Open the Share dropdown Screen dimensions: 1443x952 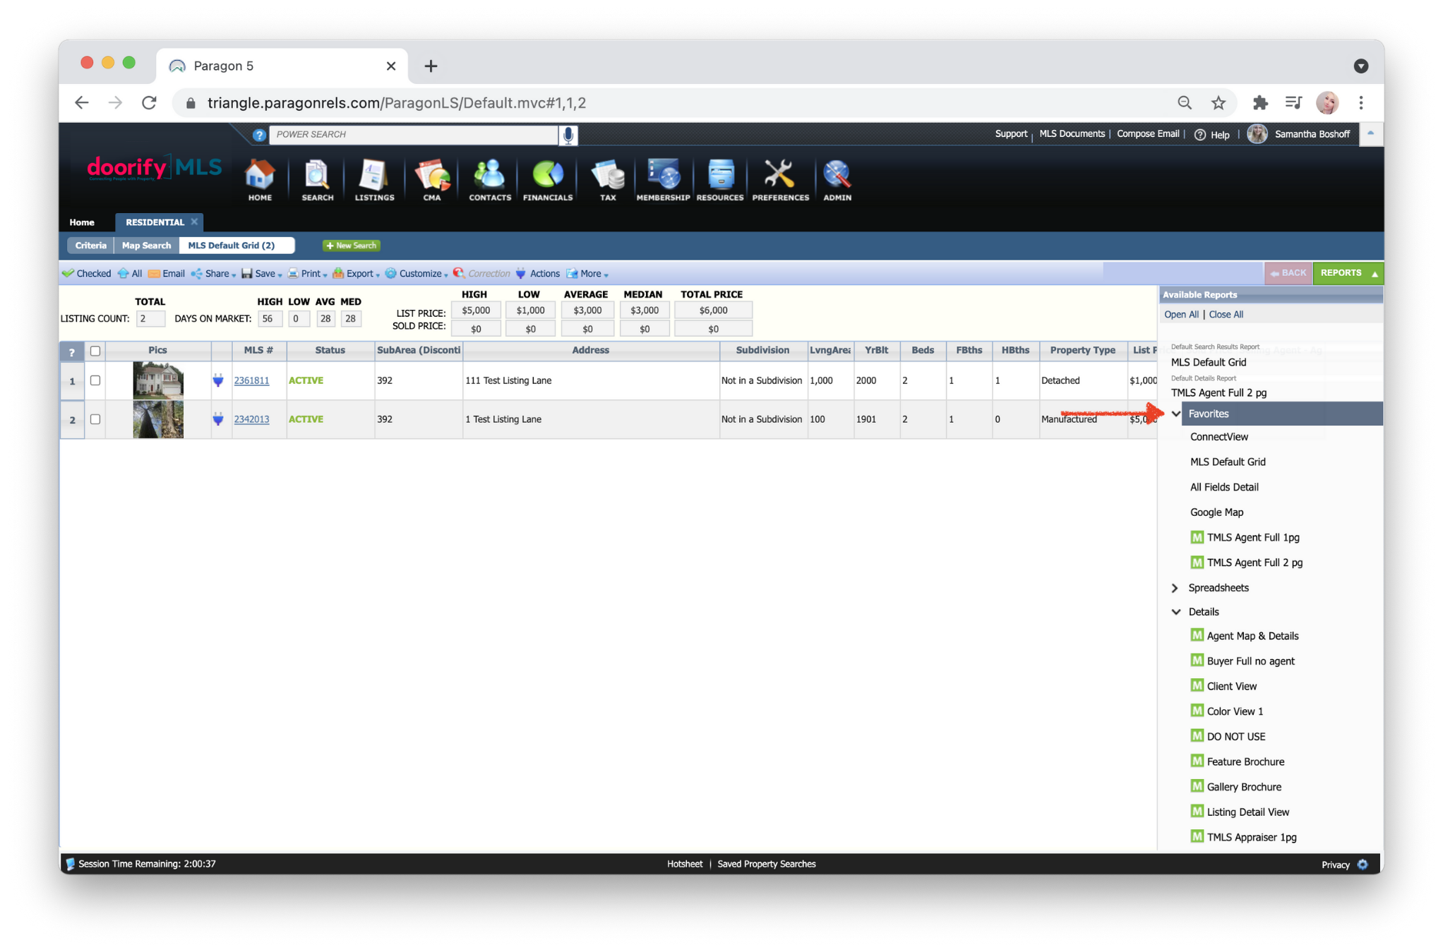click(213, 274)
